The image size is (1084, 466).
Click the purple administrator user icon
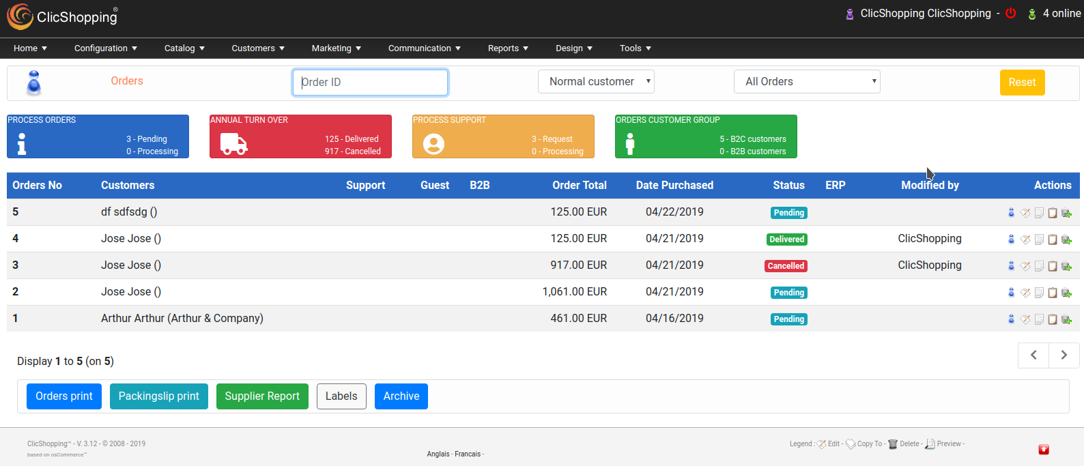[x=850, y=14]
